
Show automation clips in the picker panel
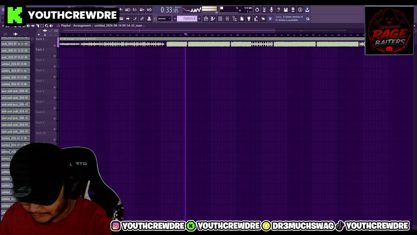click(26, 34)
